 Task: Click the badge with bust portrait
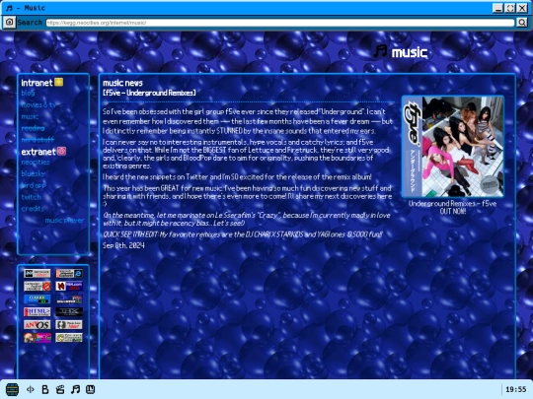(69, 325)
